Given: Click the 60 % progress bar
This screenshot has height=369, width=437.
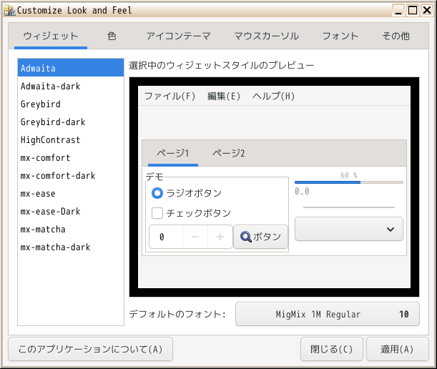Looking at the screenshot, I should coord(348,182).
